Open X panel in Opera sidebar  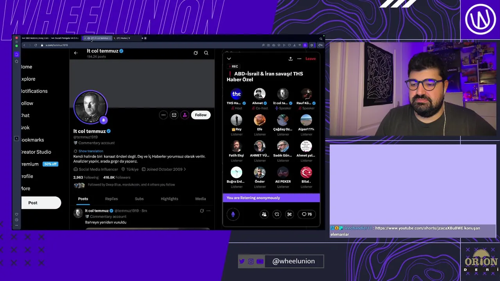[x=16, y=139]
